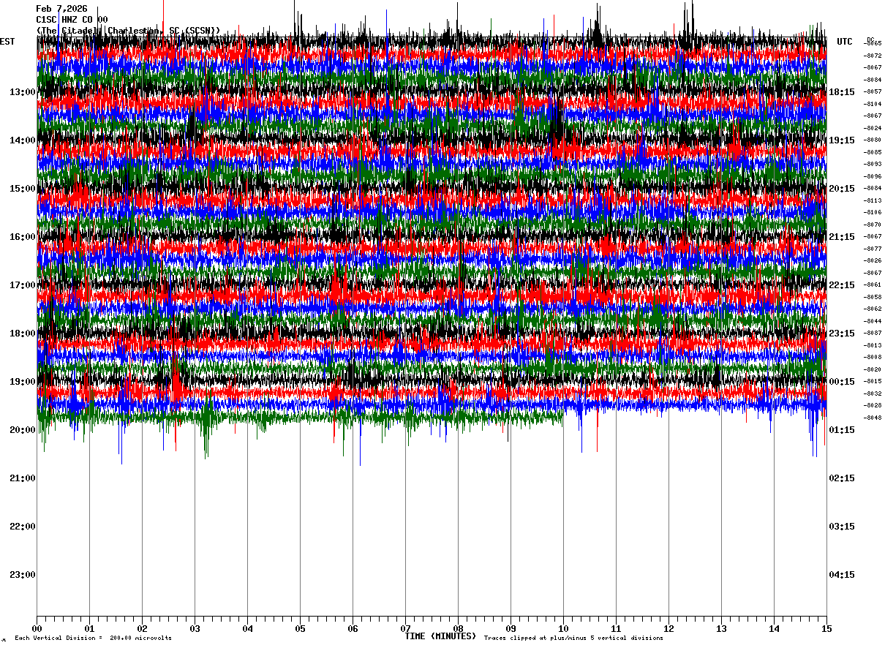Click minute tick label 11 on time axis
Screen dimensions: 885x648
pos(616,628)
